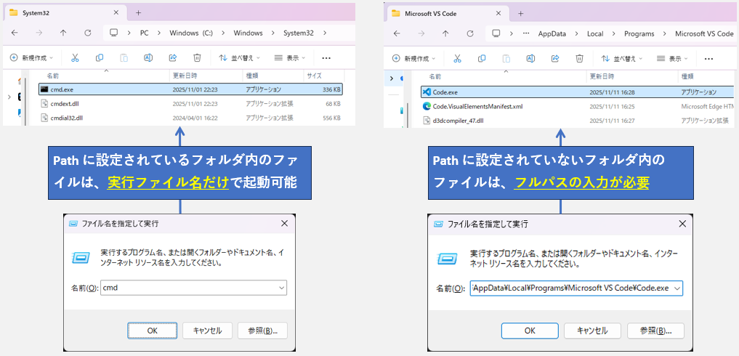The width and height of the screenshot is (739, 356).
Task: Click キャンセル in the cmd Run dialog
Action: [x=207, y=331]
